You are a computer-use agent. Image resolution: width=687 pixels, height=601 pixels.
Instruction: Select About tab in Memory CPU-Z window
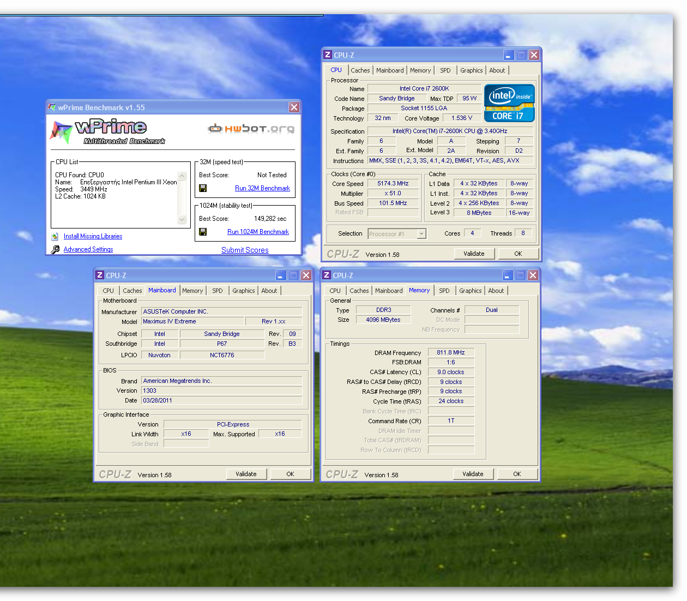(496, 291)
